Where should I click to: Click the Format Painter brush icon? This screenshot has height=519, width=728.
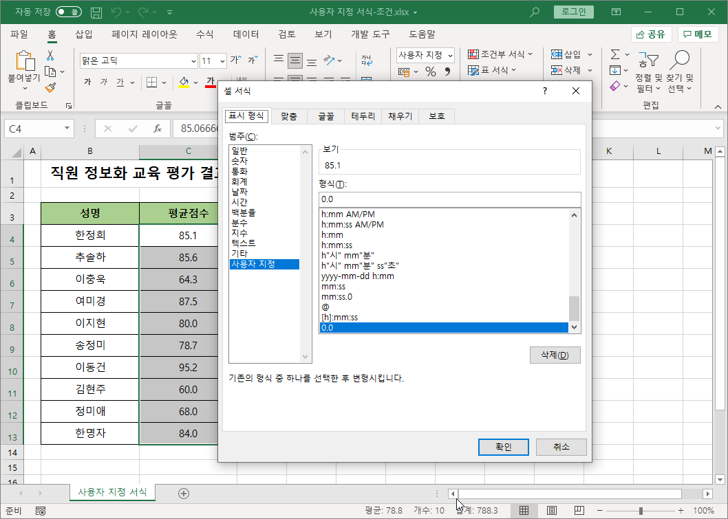[50, 87]
